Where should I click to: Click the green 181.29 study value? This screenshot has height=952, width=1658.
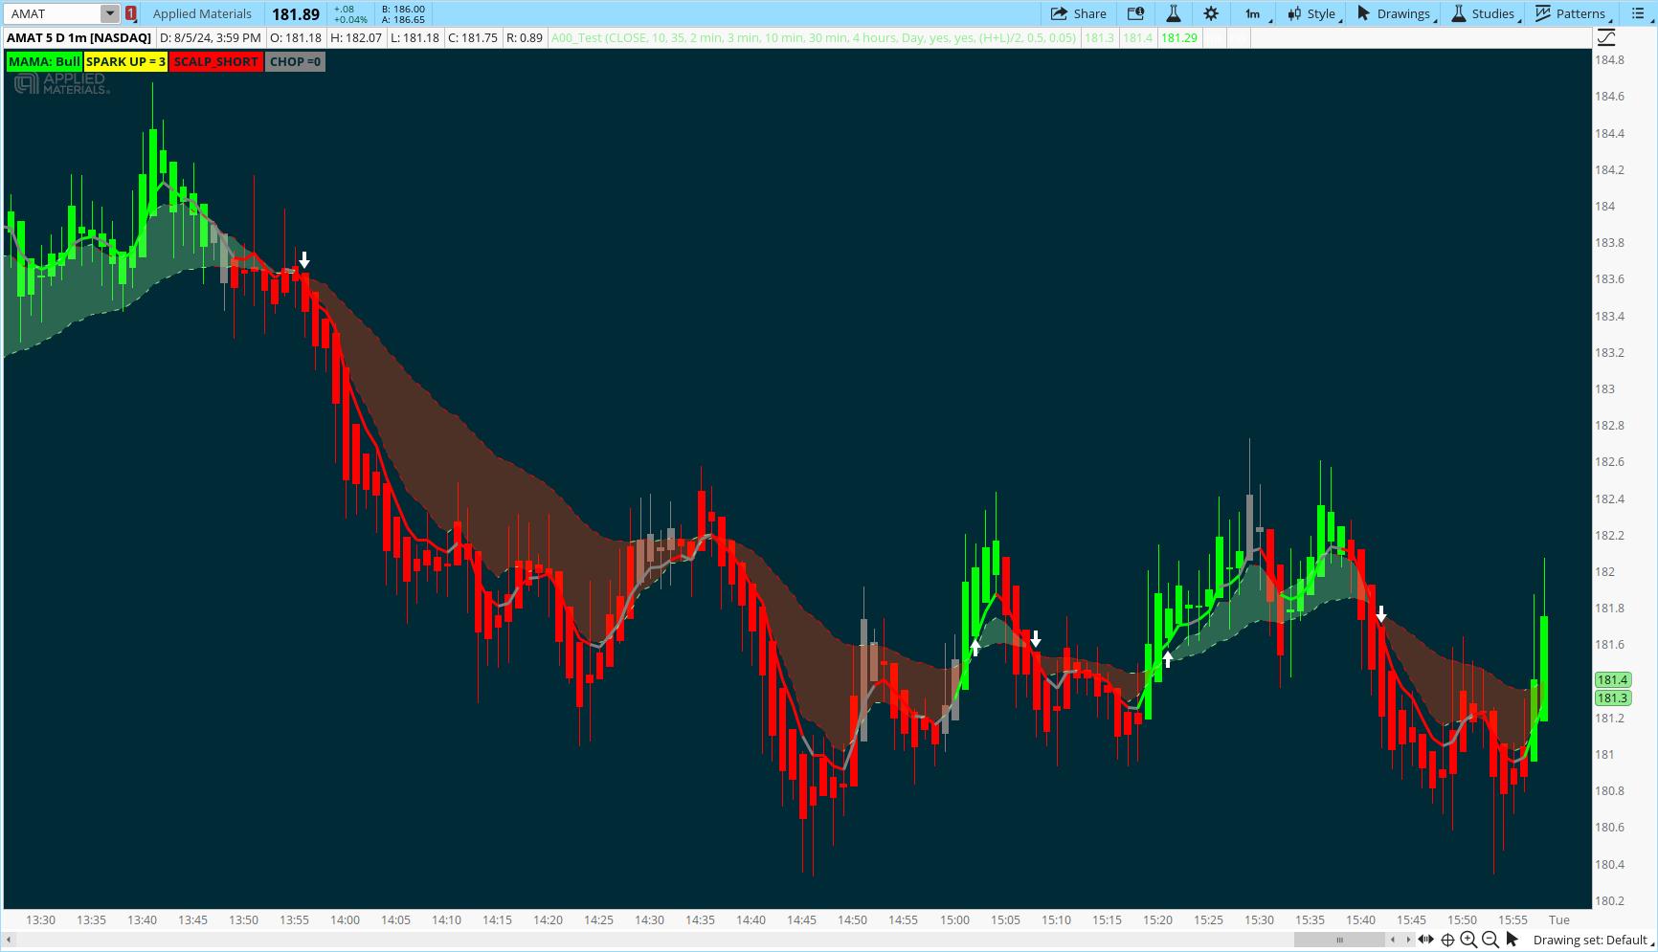[x=1179, y=37]
